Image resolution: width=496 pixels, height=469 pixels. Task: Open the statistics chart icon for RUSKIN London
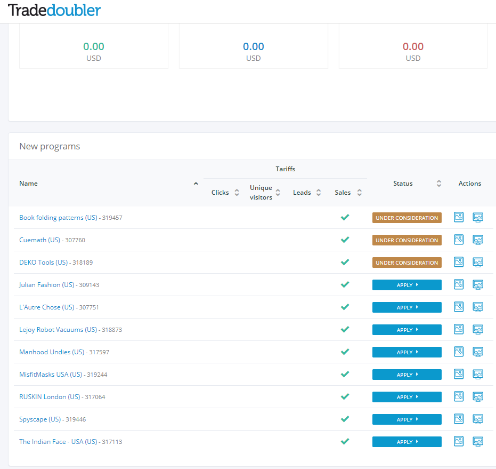pos(478,396)
